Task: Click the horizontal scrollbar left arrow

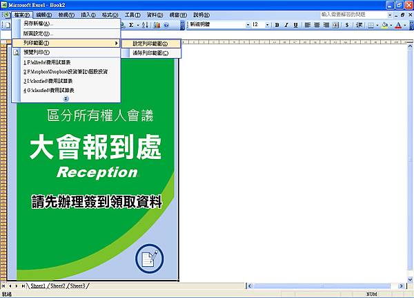Action: click(x=250, y=286)
